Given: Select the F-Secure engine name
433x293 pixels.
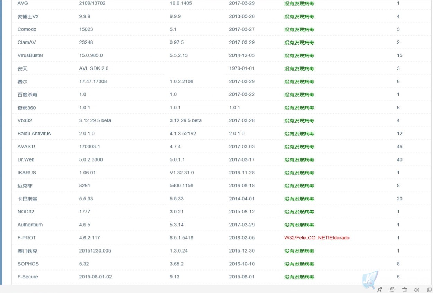Looking at the screenshot, I should coord(28,277).
